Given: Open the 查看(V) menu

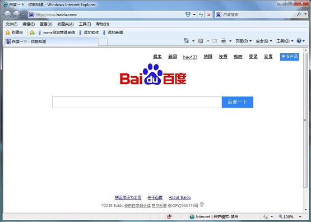Looking at the screenshot, I should [46, 24].
